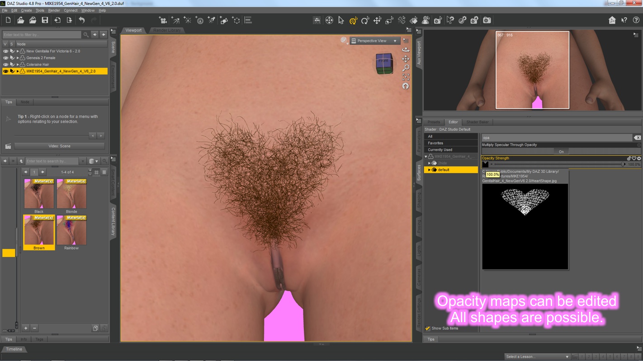Expand the Genesis 2 Female node
Screen dimensions: 643x361
click(18, 58)
